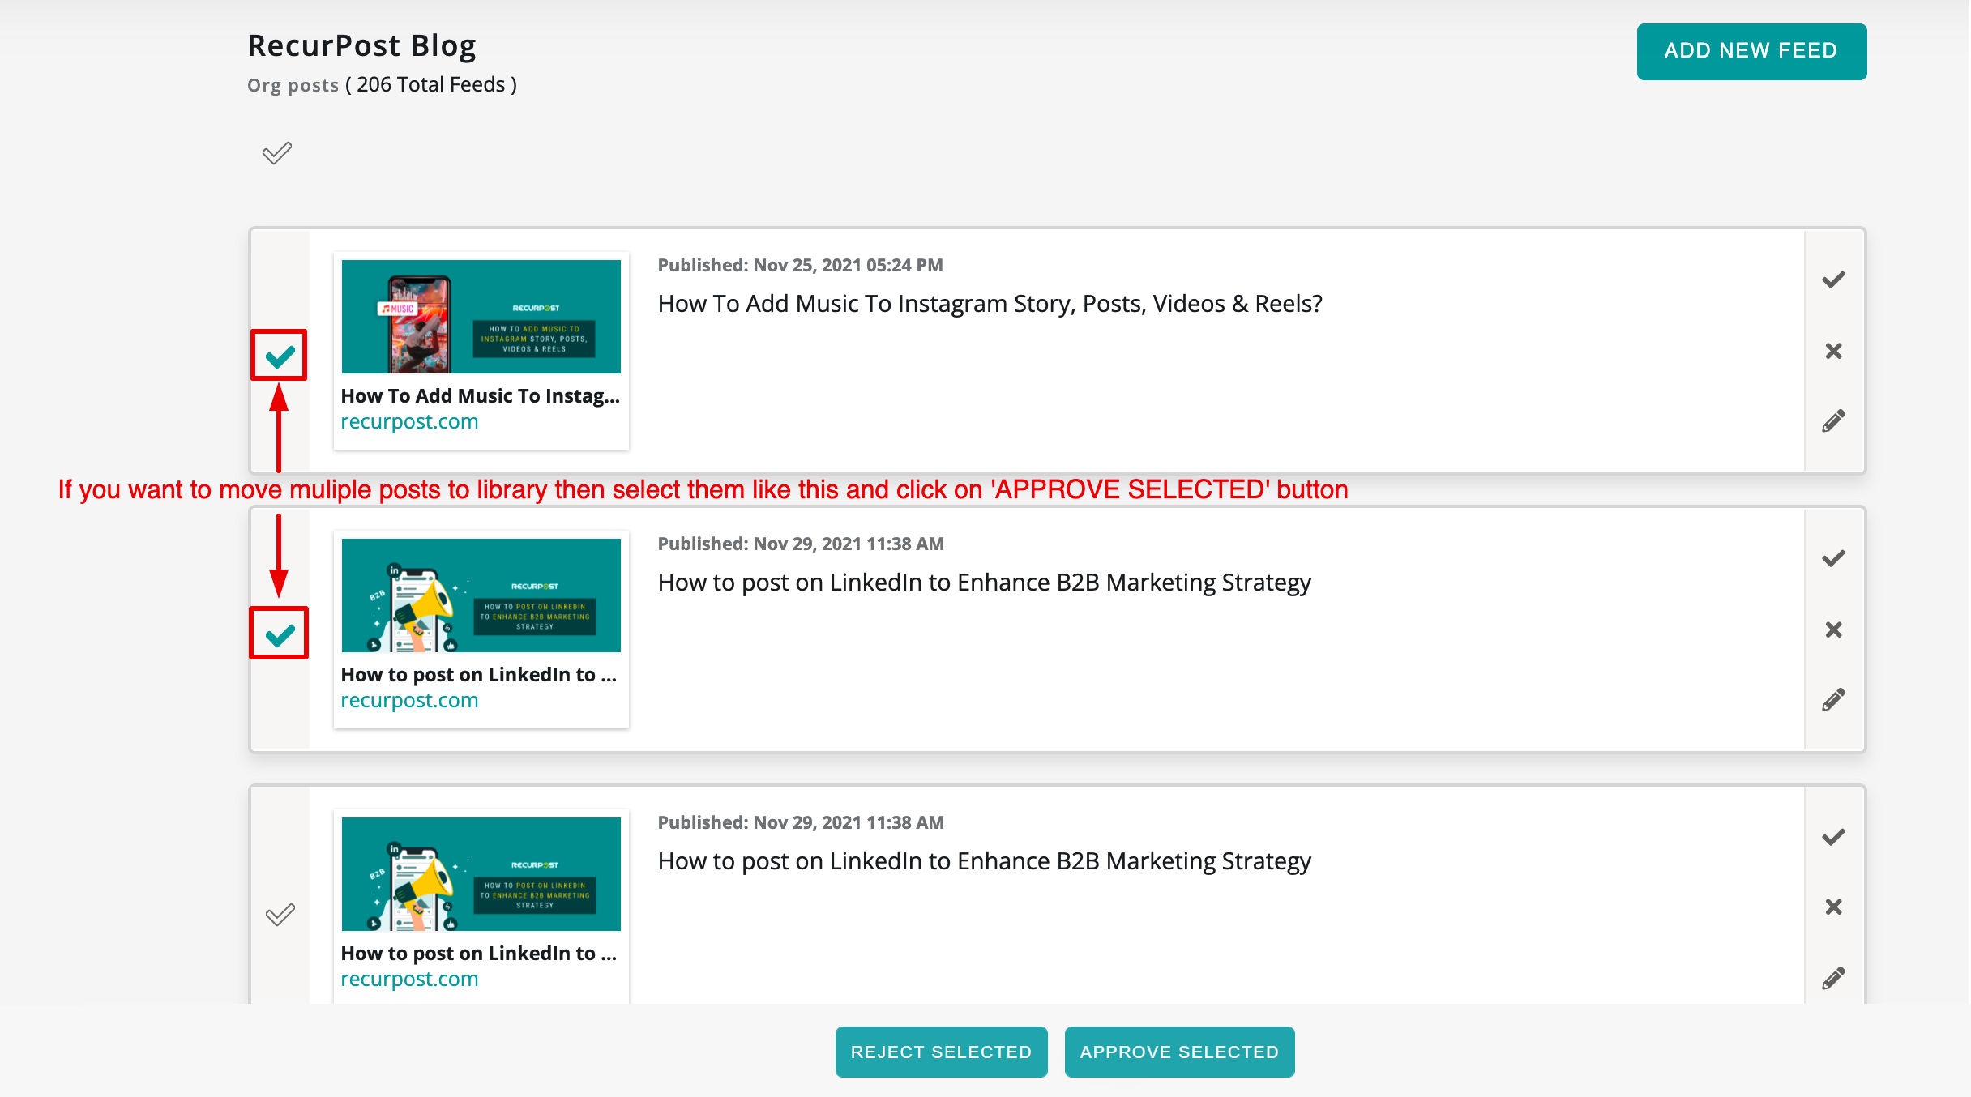This screenshot has width=1971, height=1097.
Task: Click the 'Org posts' label
Action: point(293,85)
